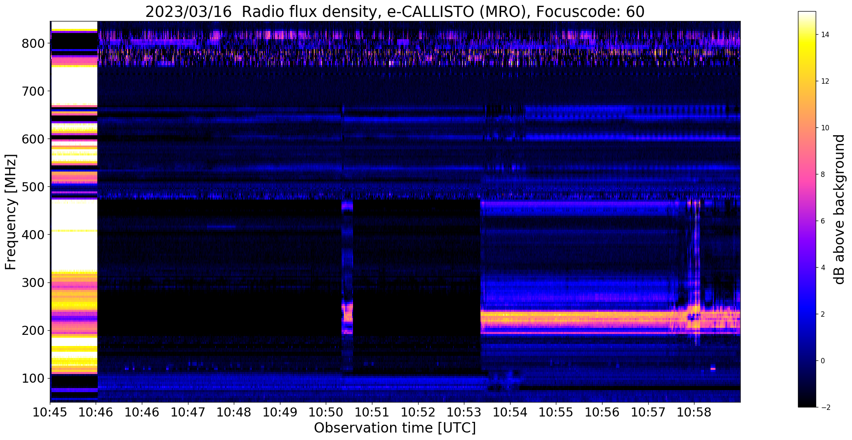Click the 400 MHz frequency tick label
The width and height of the screenshot is (852, 440).
[33, 235]
